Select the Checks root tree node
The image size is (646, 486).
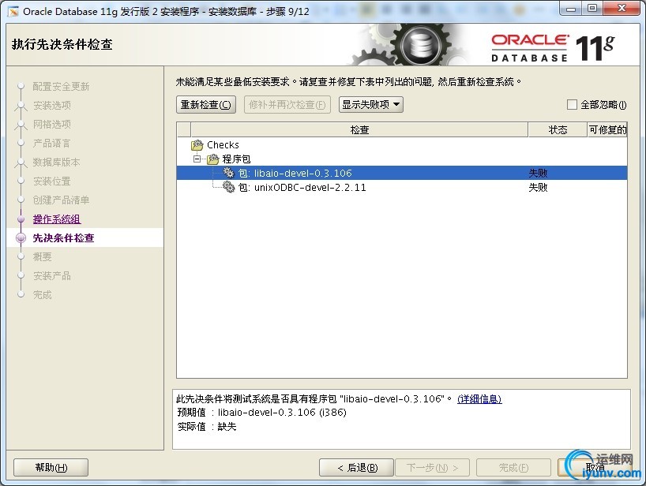pos(223,145)
